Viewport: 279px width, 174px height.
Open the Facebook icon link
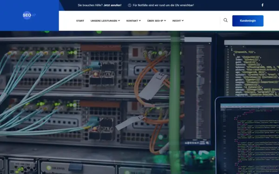pyautogui.click(x=262, y=5)
